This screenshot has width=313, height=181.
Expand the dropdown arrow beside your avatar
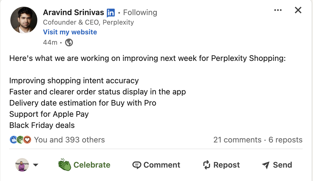36,165
